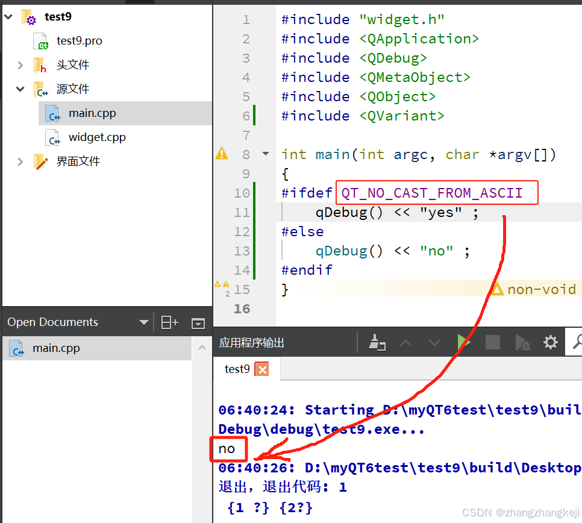Click the test9.pro Qt file icon

click(40, 41)
